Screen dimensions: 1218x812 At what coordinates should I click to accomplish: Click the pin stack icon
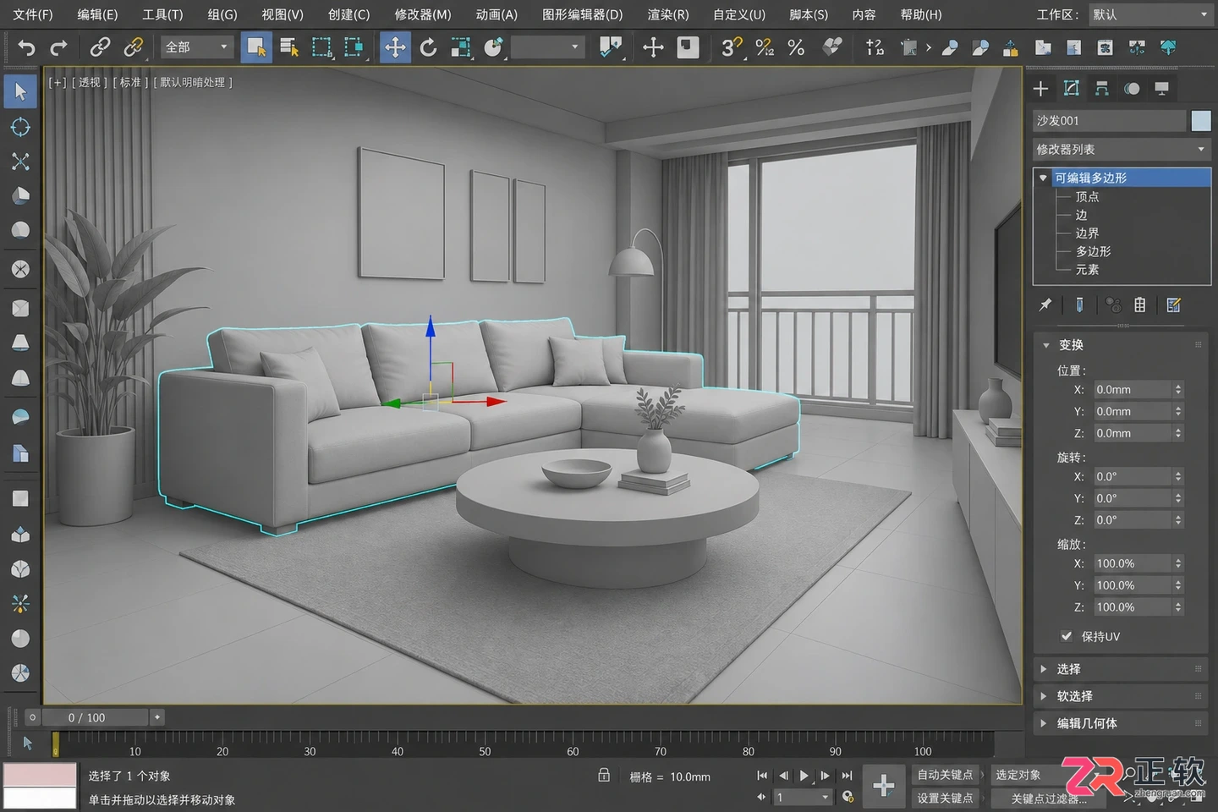click(x=1045, y=305)
